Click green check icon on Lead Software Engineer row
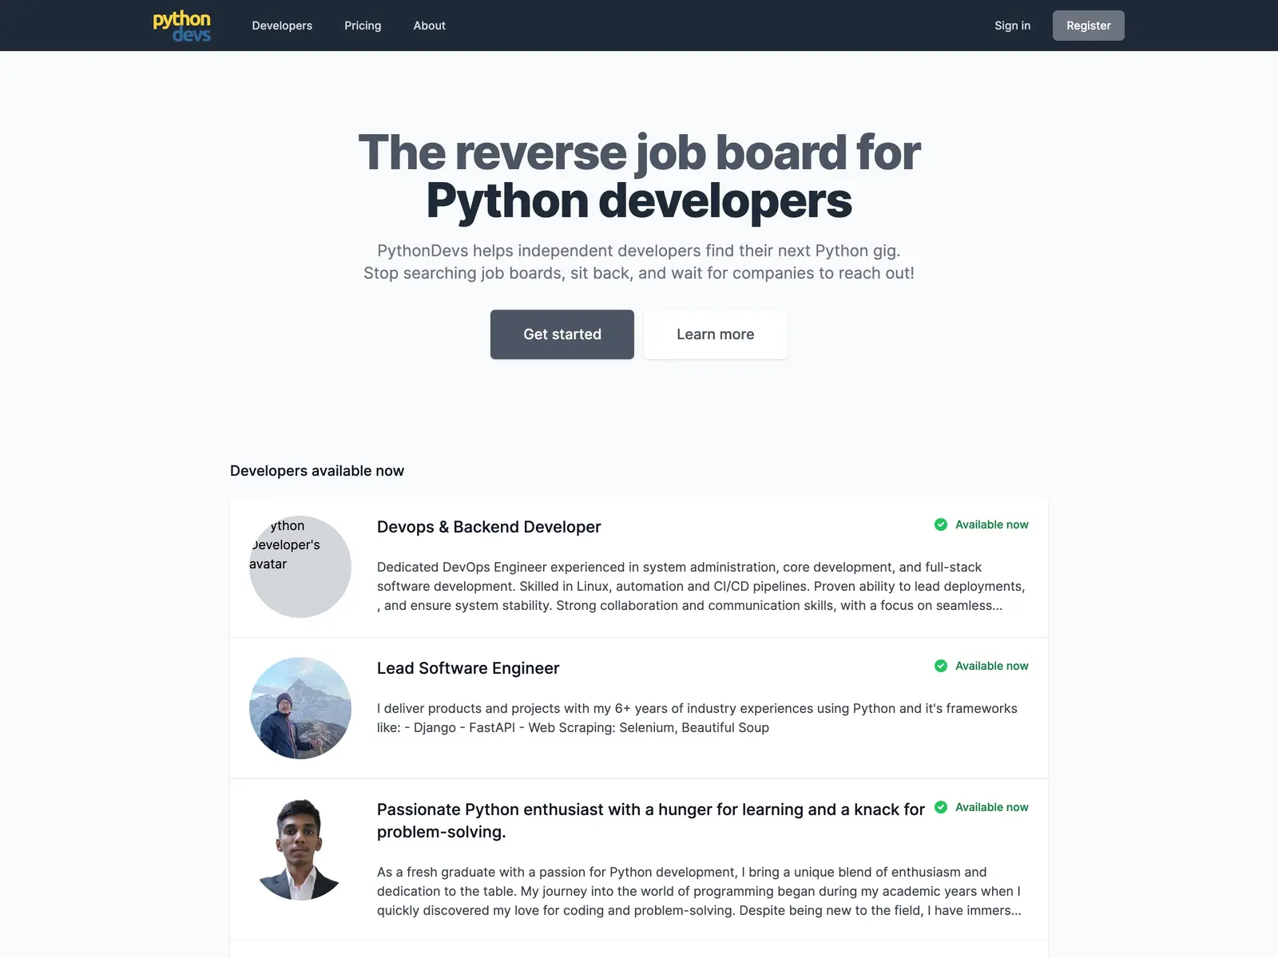1278x958 pixels. (941, 666)
